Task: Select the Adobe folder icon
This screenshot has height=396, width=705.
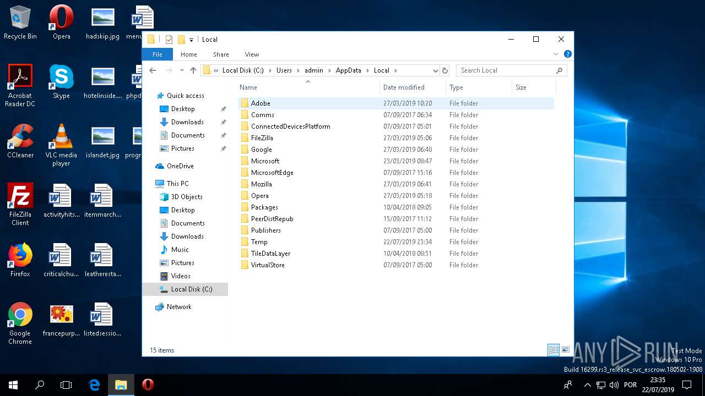Action: click(x=245, y=103)
